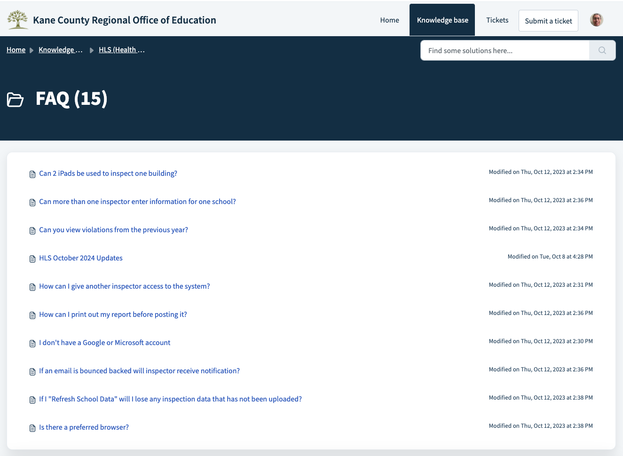Image resolution: width=623 pixels, height=456 pixels.
Task: Open the HLS October 2024 Updates article
Action: (81, 258)
